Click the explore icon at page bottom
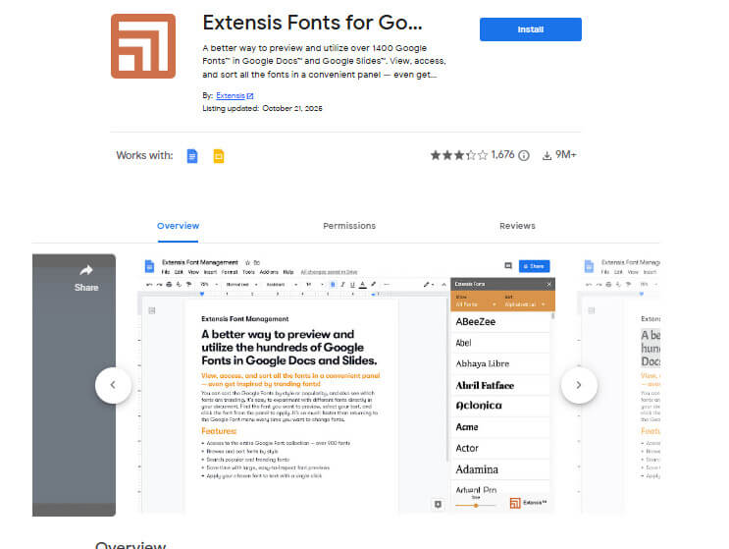 438,505
